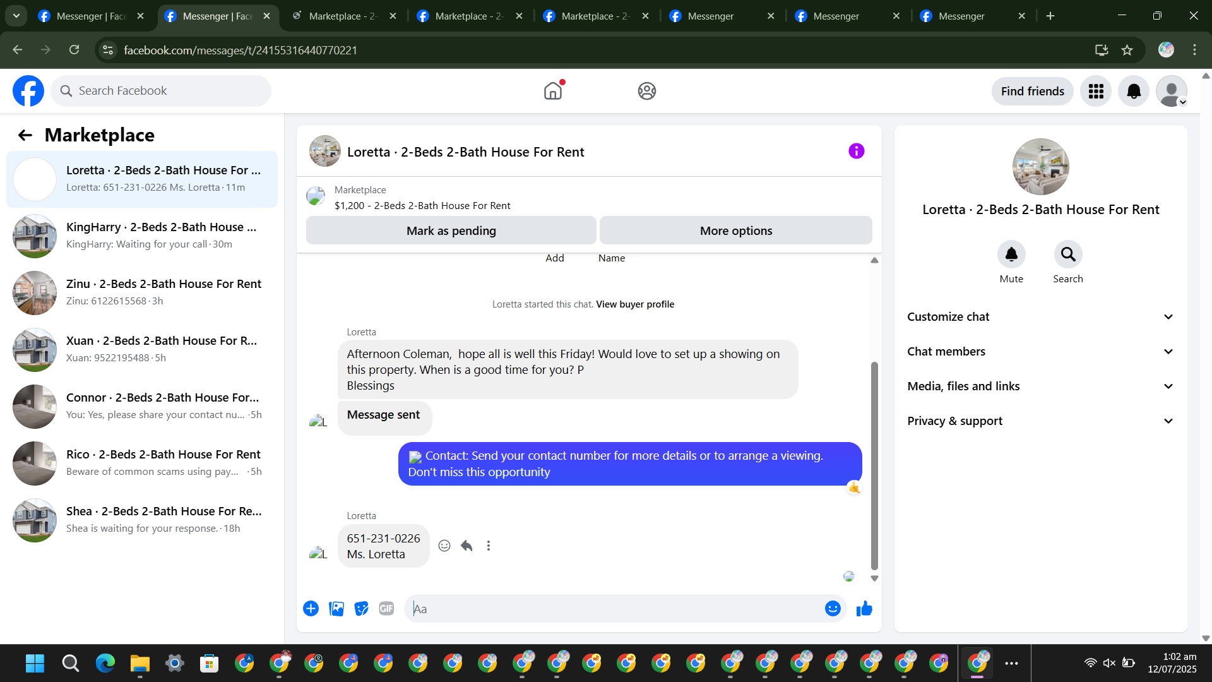Choose a sticker from the sticker icon
Screen dimensions: 1212x682
click(361, 609)
